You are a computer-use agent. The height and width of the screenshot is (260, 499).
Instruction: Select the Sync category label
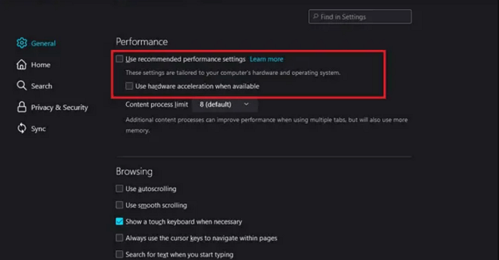(x=38, y=129)
